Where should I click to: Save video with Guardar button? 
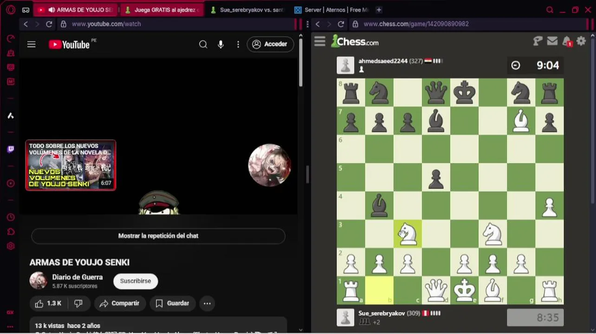click(172, 303)
